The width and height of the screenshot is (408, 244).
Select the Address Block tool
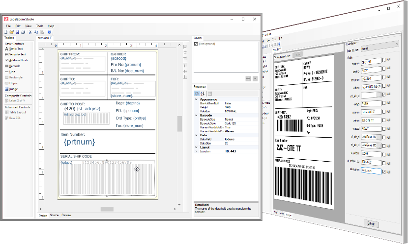coord(16,60)
